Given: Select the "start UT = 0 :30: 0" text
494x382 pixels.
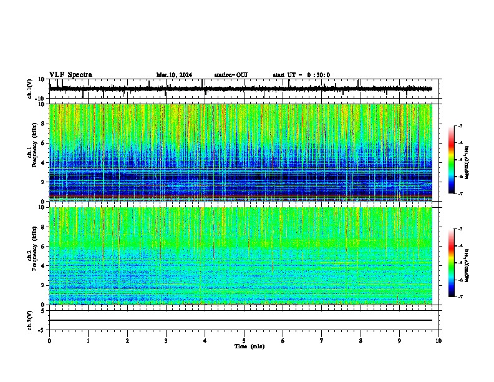Looking at the screenshot, I should coord(301,75).
